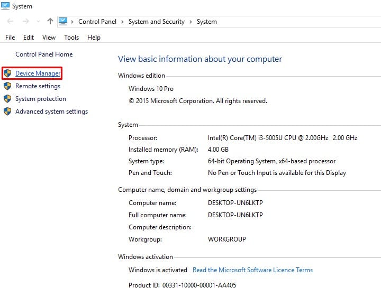
Task: Navigate to Control Panel breadcrumb
Action: pyautogui.click(x=97, y=22)
